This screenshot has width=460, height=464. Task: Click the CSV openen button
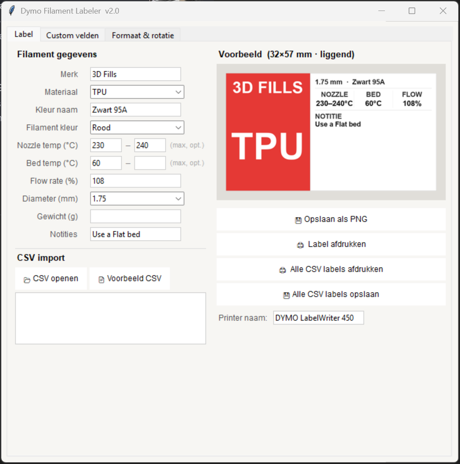click(x=51, y=278)
